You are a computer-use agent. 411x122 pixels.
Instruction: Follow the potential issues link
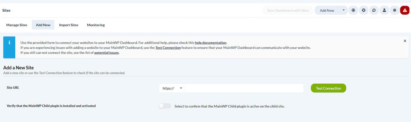pos(107,53)
